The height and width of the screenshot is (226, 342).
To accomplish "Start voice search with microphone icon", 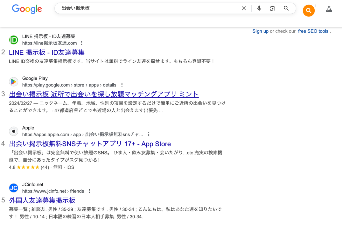I will (x=259, y=8).
